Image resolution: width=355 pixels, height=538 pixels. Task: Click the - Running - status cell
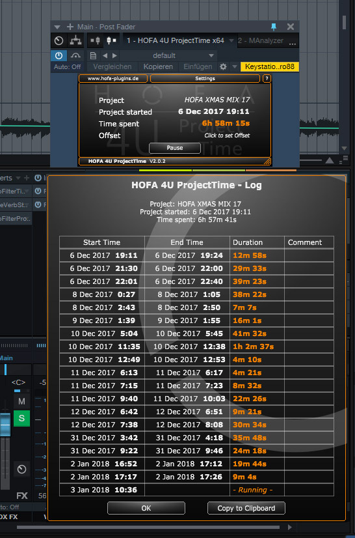point(257,490)
